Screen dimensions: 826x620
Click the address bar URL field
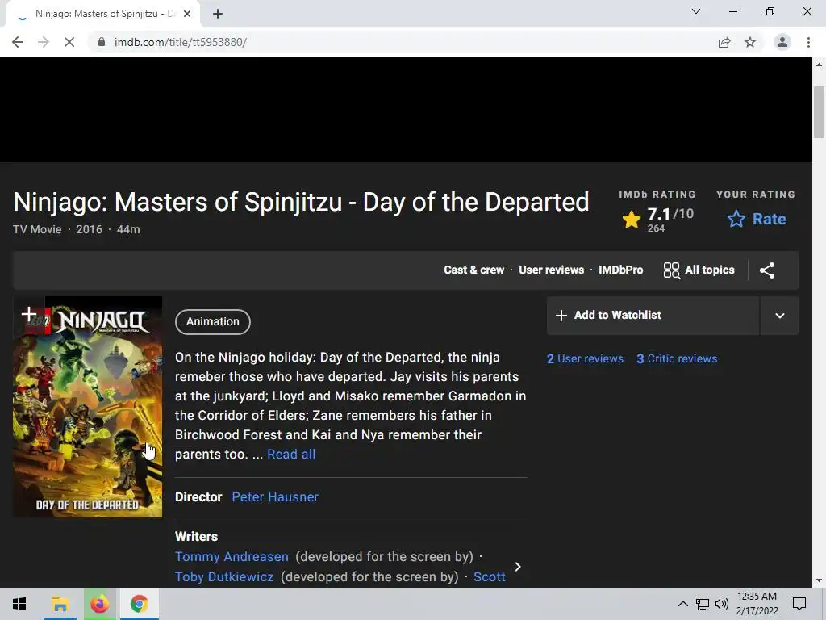coord(402,42)
